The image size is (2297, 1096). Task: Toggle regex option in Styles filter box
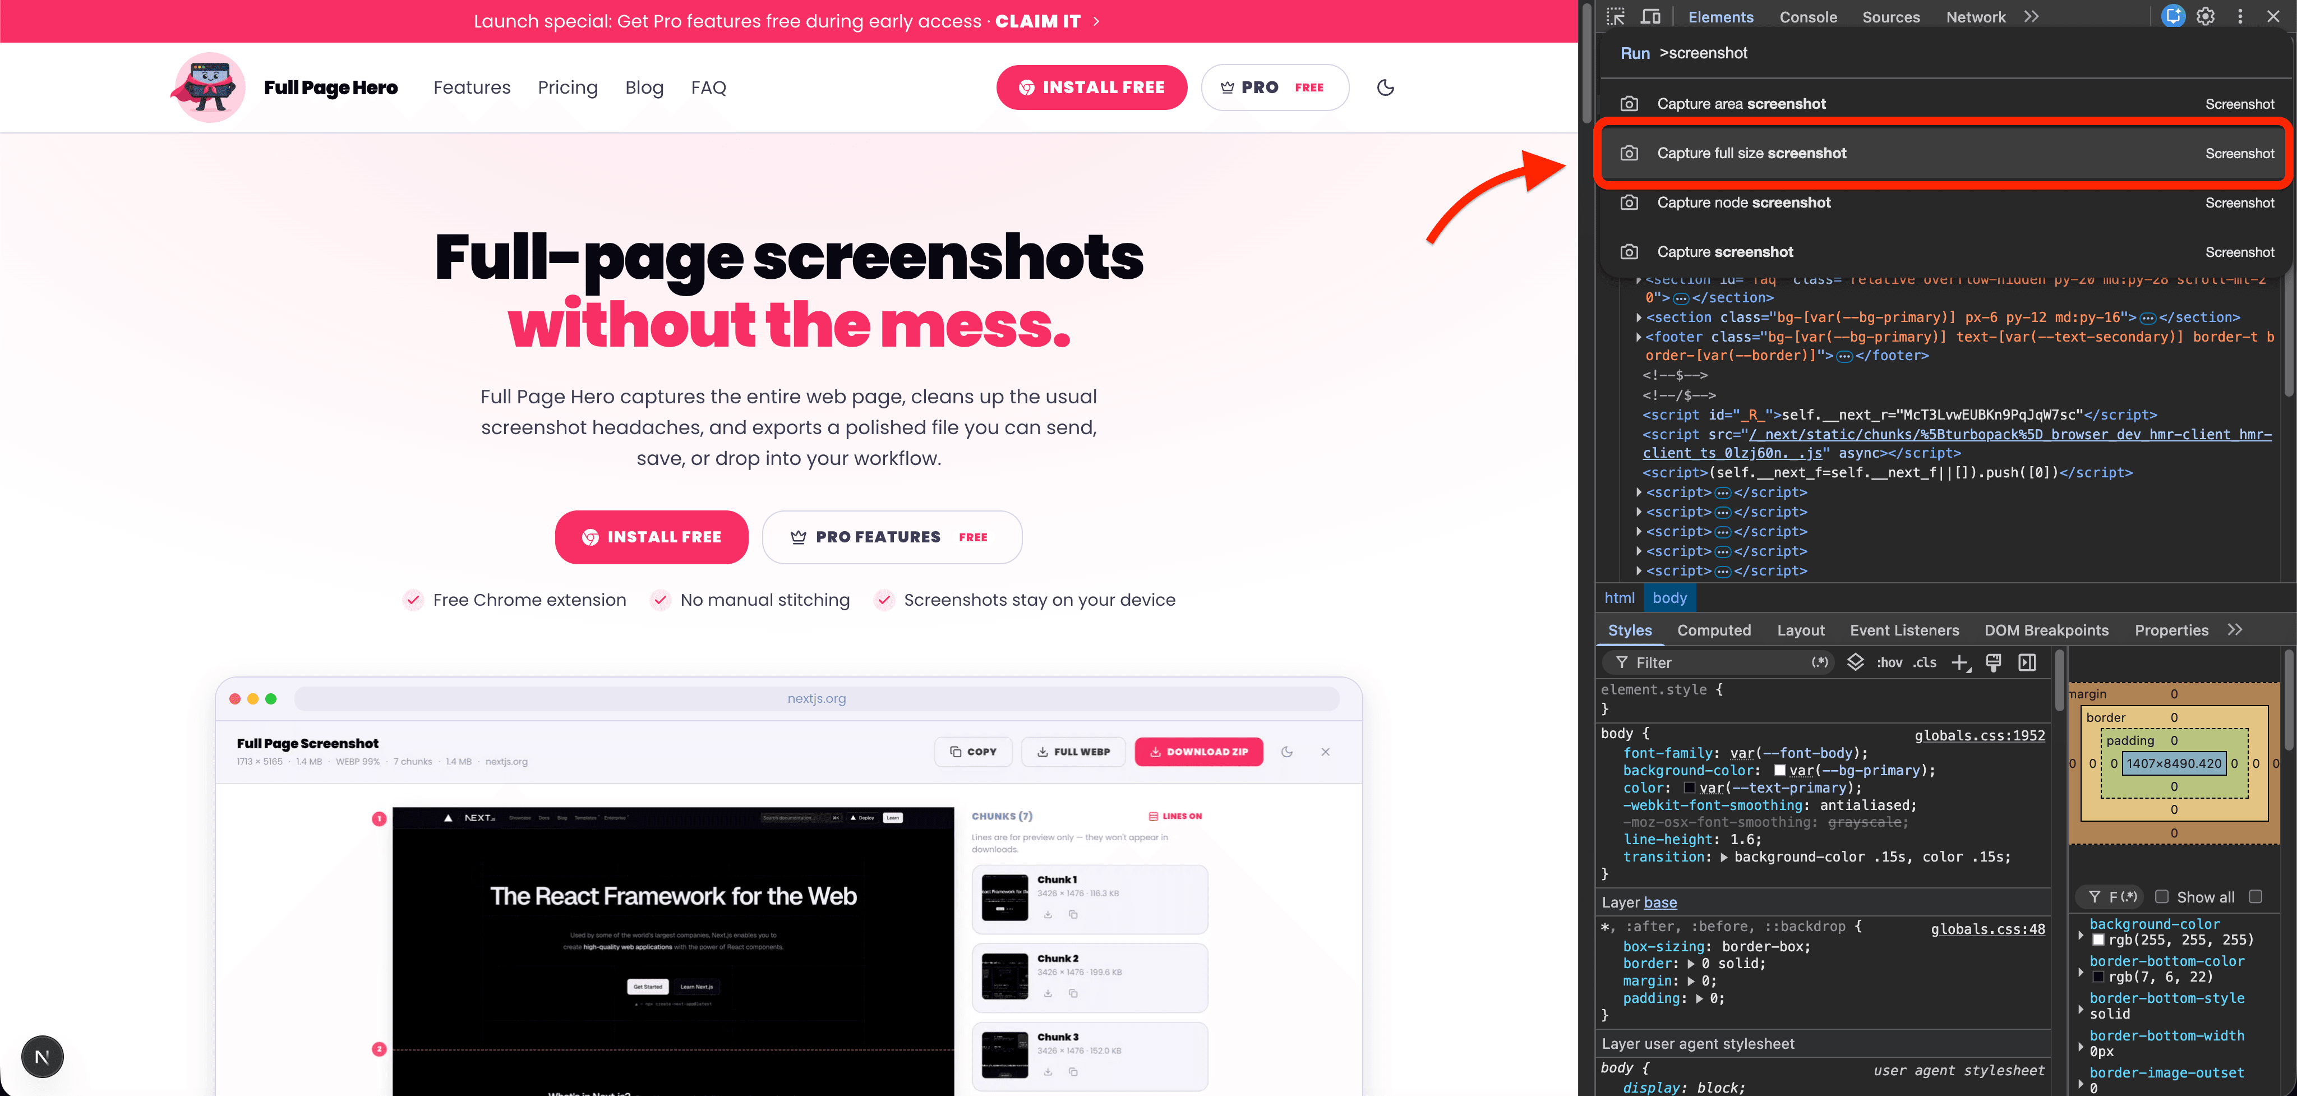[x=1819, y=662]
